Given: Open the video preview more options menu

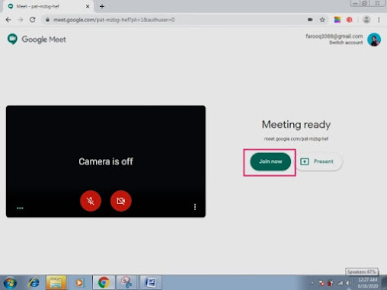Looking at the screenshot, I should click(x=195, y=207).
